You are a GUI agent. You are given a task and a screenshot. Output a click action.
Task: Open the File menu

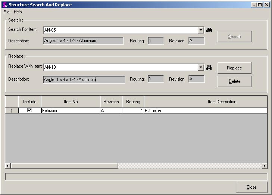[6, 12]
